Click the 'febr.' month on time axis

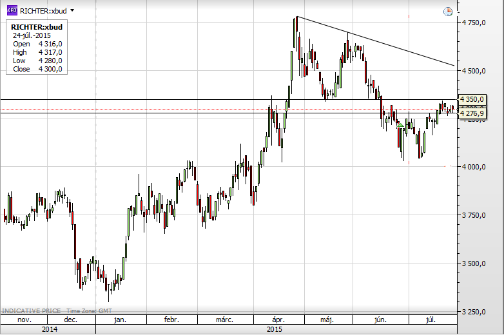[x=171, y=320]
